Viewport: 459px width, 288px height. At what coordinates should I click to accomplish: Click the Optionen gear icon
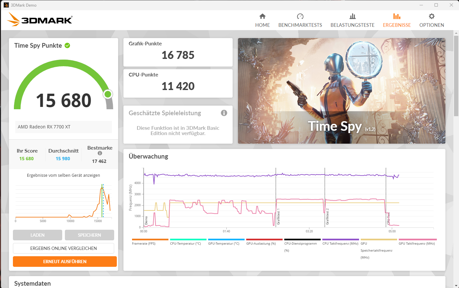(x=432, y=16)
